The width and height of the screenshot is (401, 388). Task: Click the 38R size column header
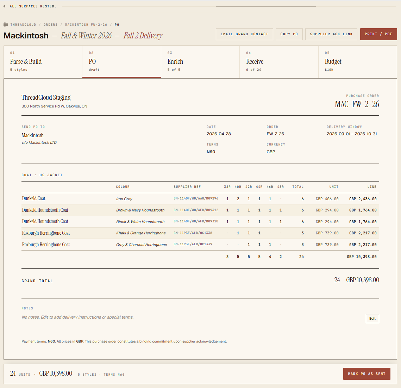pyautogui.click(x=227, y=187)
